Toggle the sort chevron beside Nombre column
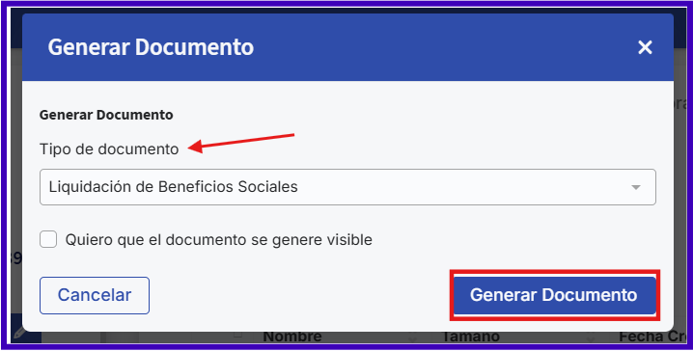This screenshot has height=351, width=693. click(x=412, y=339)
